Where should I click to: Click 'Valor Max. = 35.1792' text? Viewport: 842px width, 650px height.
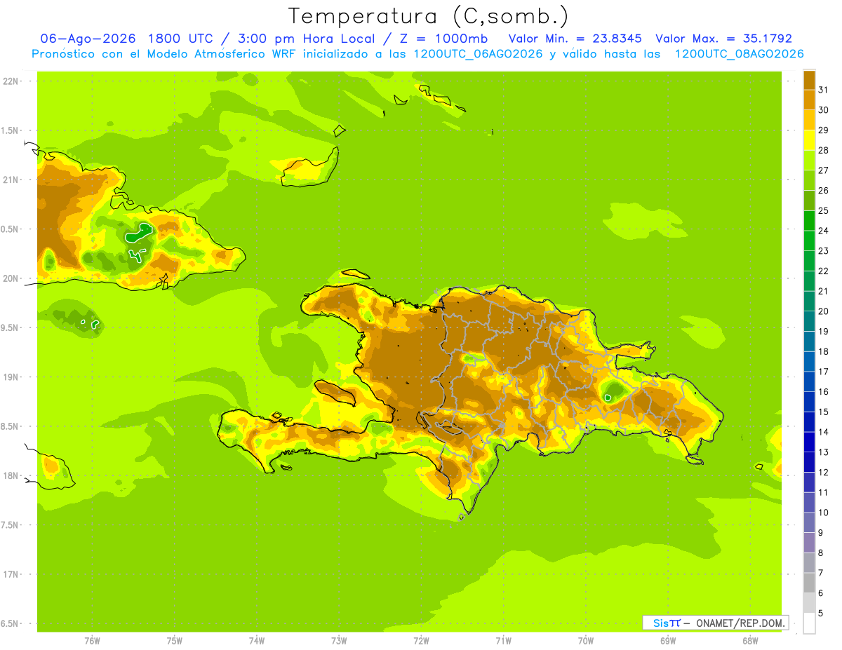pyautogui.click(x=723, y=39)
